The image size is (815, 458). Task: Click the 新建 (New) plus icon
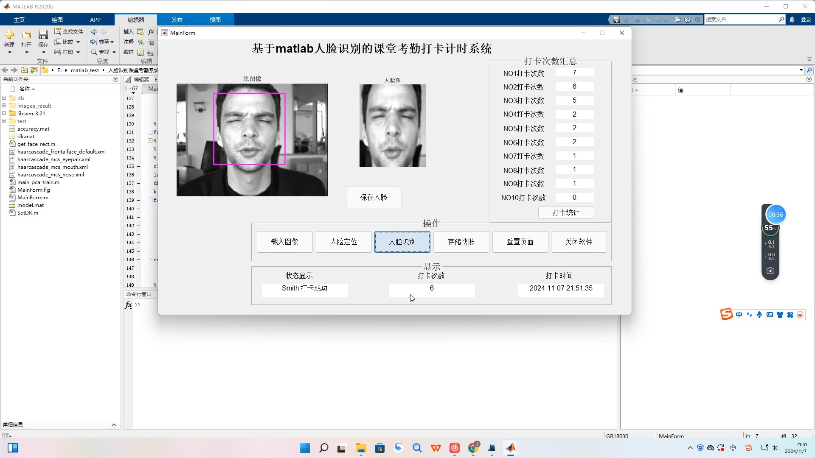click(9, 35)
